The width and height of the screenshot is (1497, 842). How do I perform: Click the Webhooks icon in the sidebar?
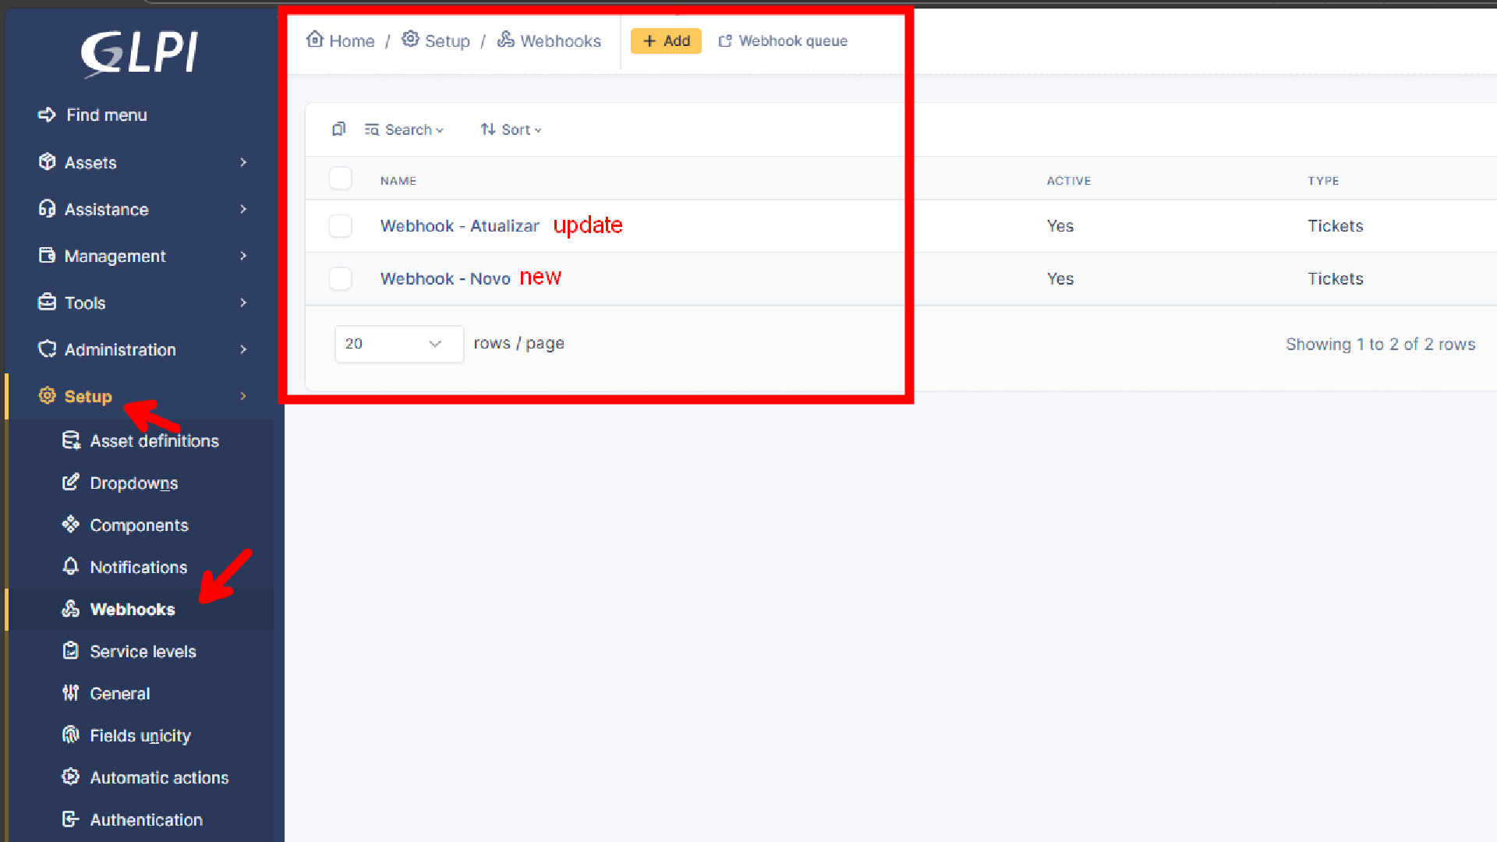tap(71, 609)
